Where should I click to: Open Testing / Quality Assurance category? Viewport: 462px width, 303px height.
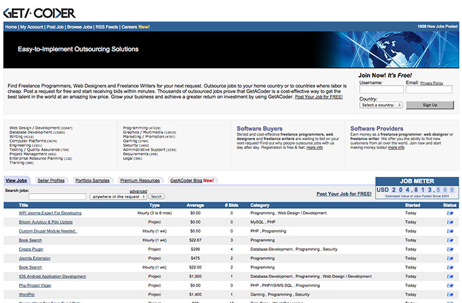coord(39,150)
